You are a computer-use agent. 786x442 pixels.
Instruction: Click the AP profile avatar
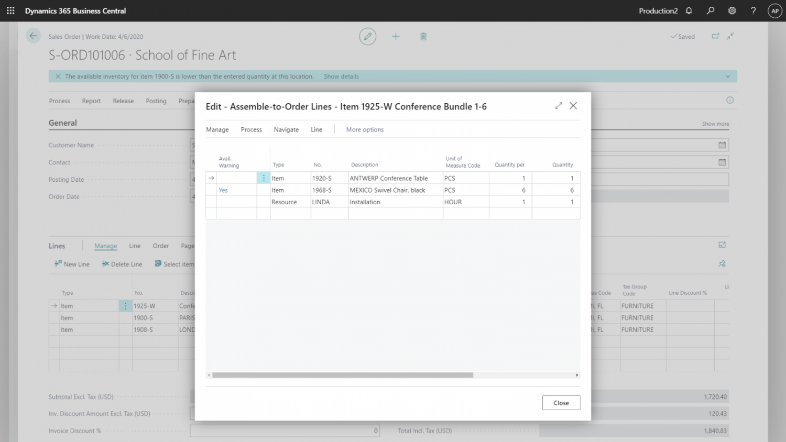(775, 10)
